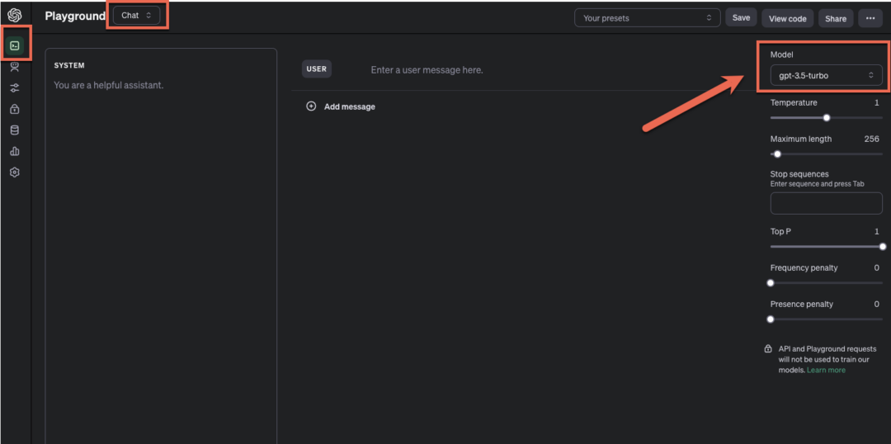Image resolution: width=891 pixels, height=444 pixels.
Task: Open the Storage database icon in sidebar
Action: [14, 130]
